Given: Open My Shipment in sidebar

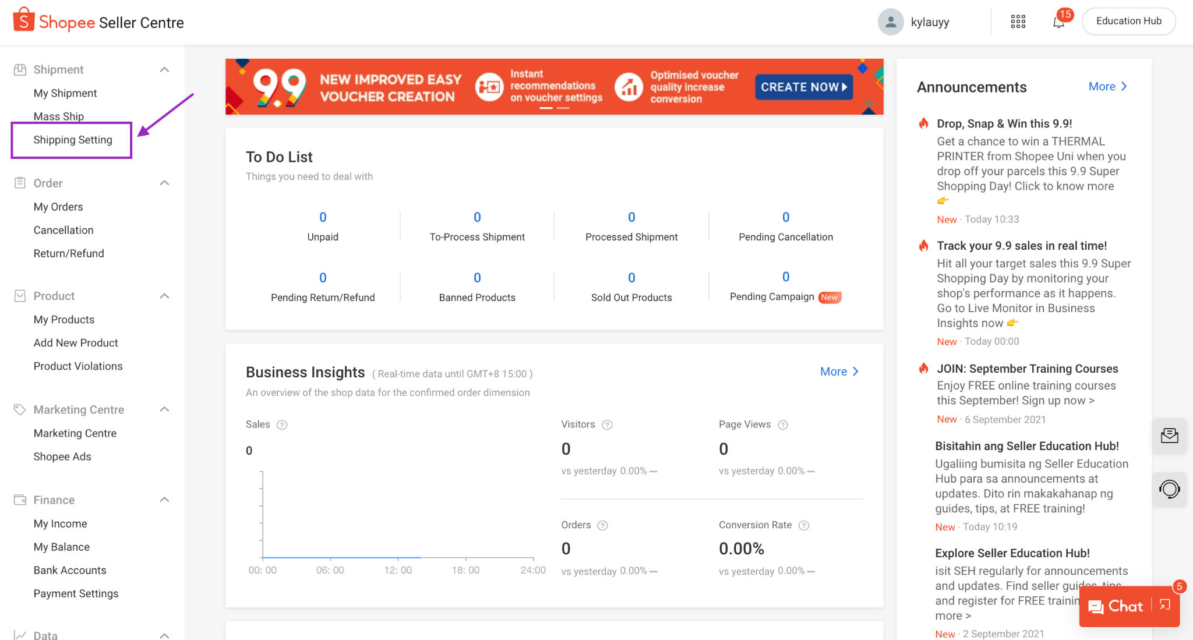Looking at the screenshot, I should [65, 93].
